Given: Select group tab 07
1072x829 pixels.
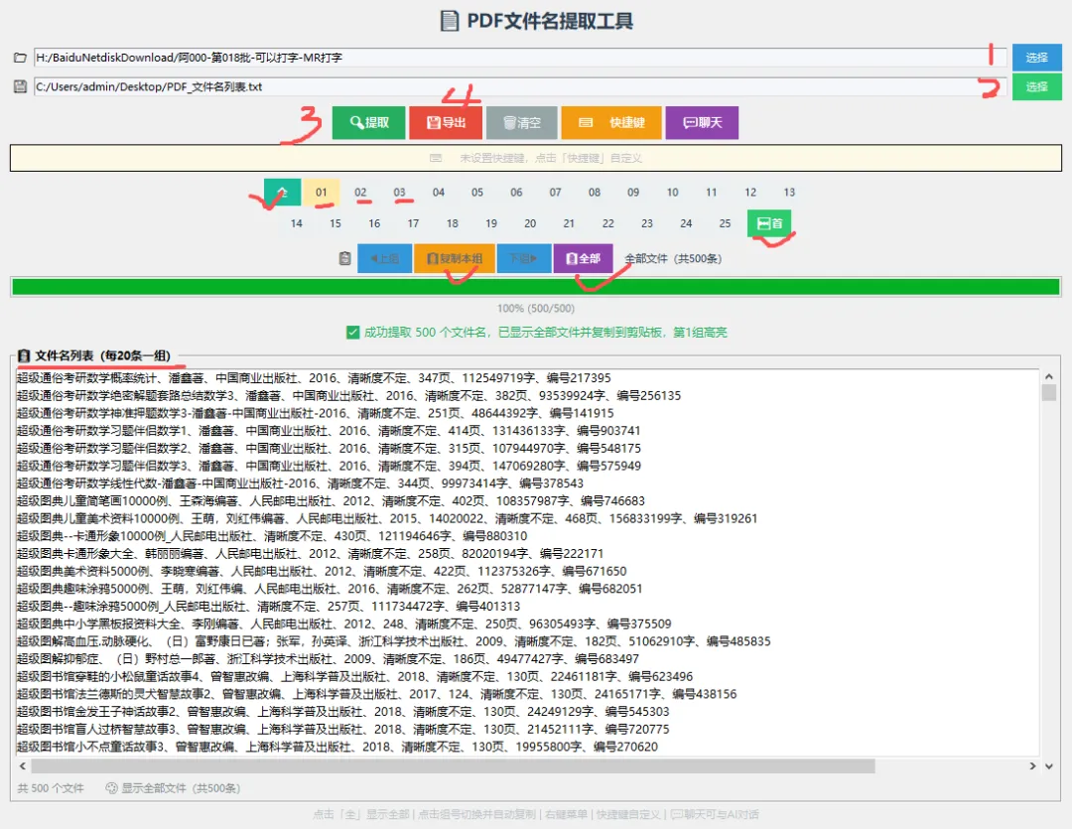Looking at the screenshot, I should click(x=555, y=193).
